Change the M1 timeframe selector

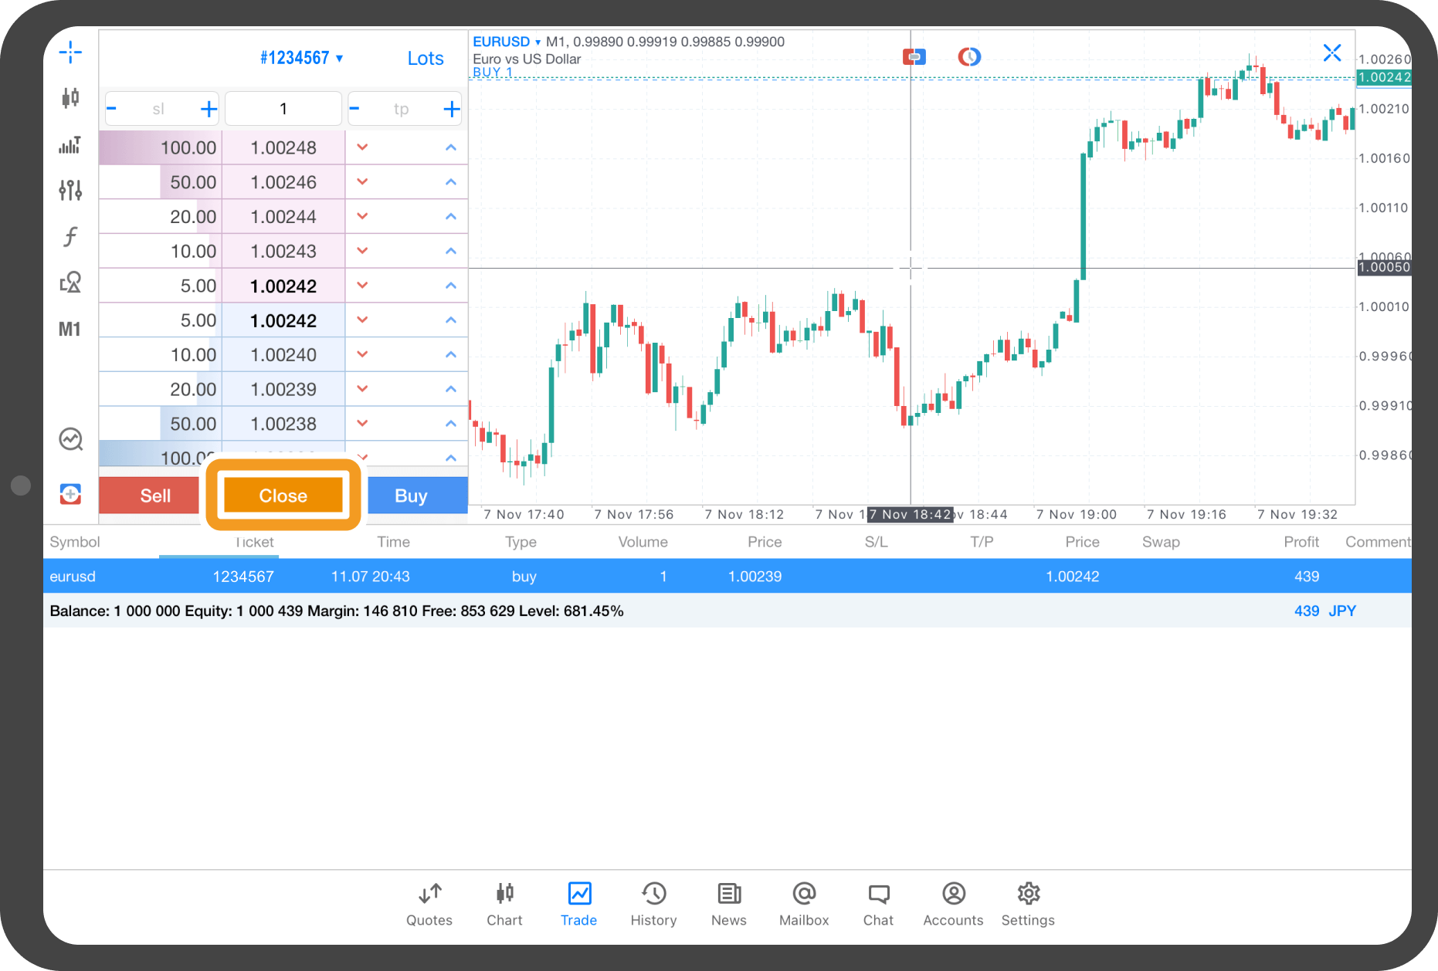tap(70, 330)
